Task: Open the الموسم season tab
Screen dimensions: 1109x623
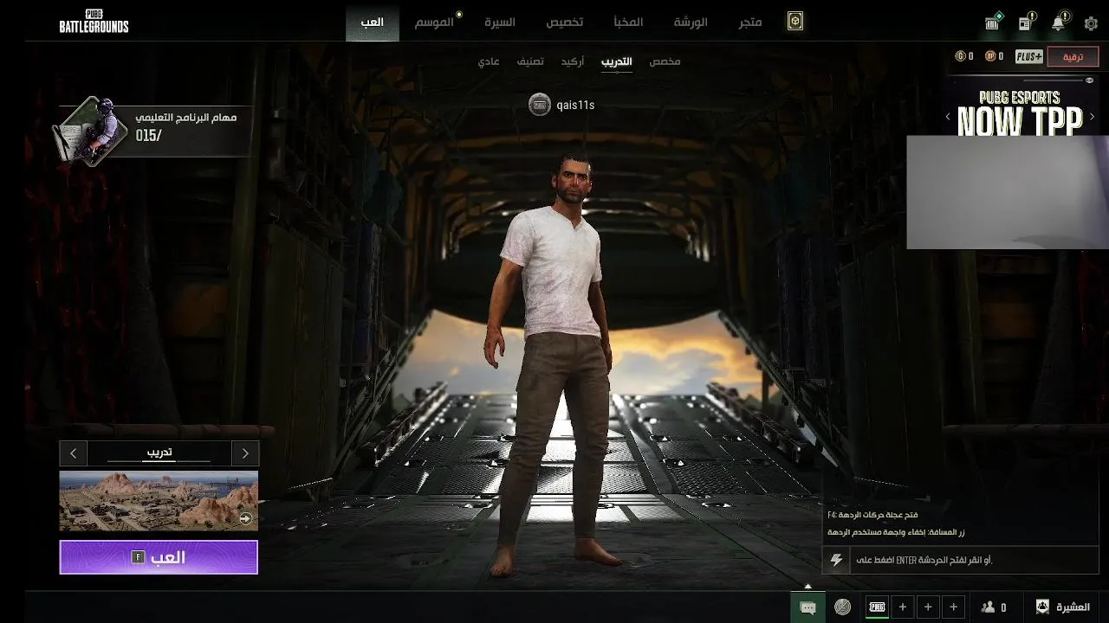Action: pyautogui.click(x=434, y=22)
